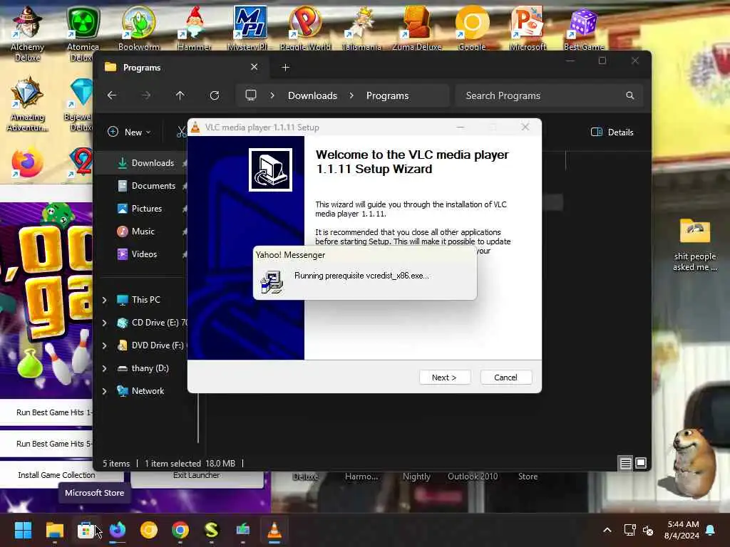Image resolution: width=730 pixels, height=547 pixels.
Task: Open Zuma Deluxe desktop shortcut
Action: coord(416,28)
